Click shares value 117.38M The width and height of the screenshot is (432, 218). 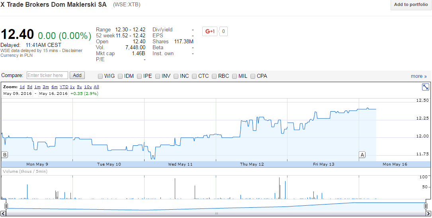[x=184, y=42]
